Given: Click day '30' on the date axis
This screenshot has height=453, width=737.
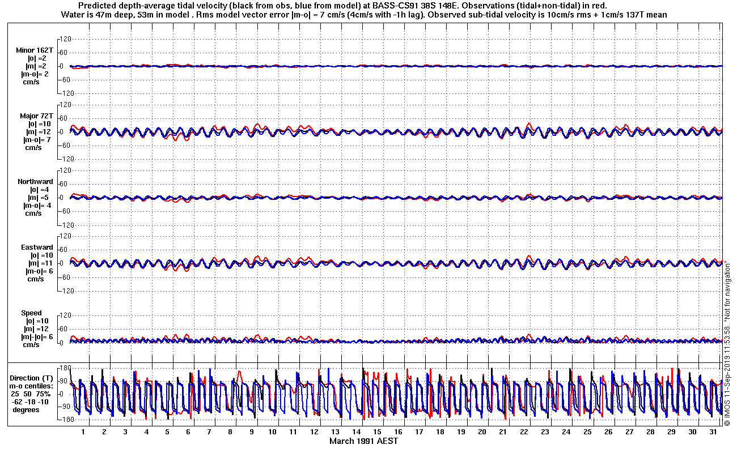Looking at the screenshot, I should pyautogui.click(x=691, y=432).
